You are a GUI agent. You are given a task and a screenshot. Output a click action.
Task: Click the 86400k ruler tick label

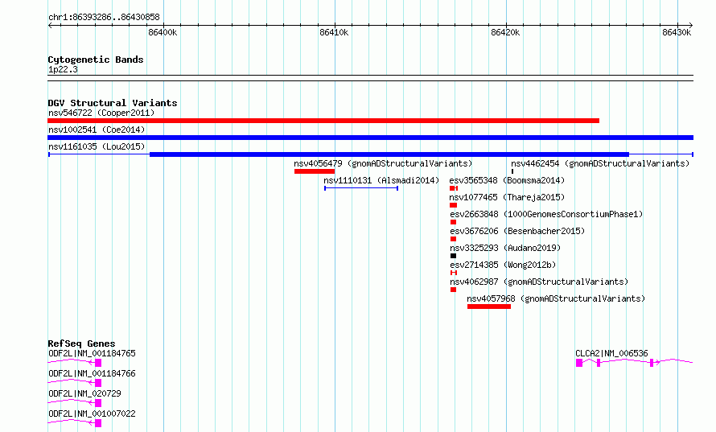coord(163,32)
